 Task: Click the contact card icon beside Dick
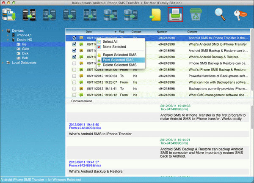[x=19, y=53]
